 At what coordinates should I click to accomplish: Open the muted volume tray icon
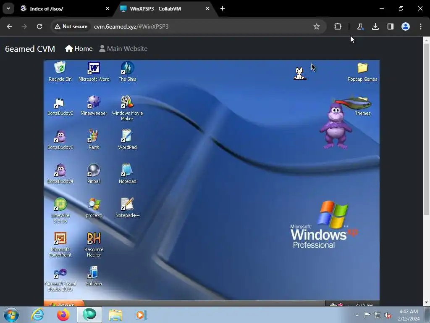(x=388, y=315)
